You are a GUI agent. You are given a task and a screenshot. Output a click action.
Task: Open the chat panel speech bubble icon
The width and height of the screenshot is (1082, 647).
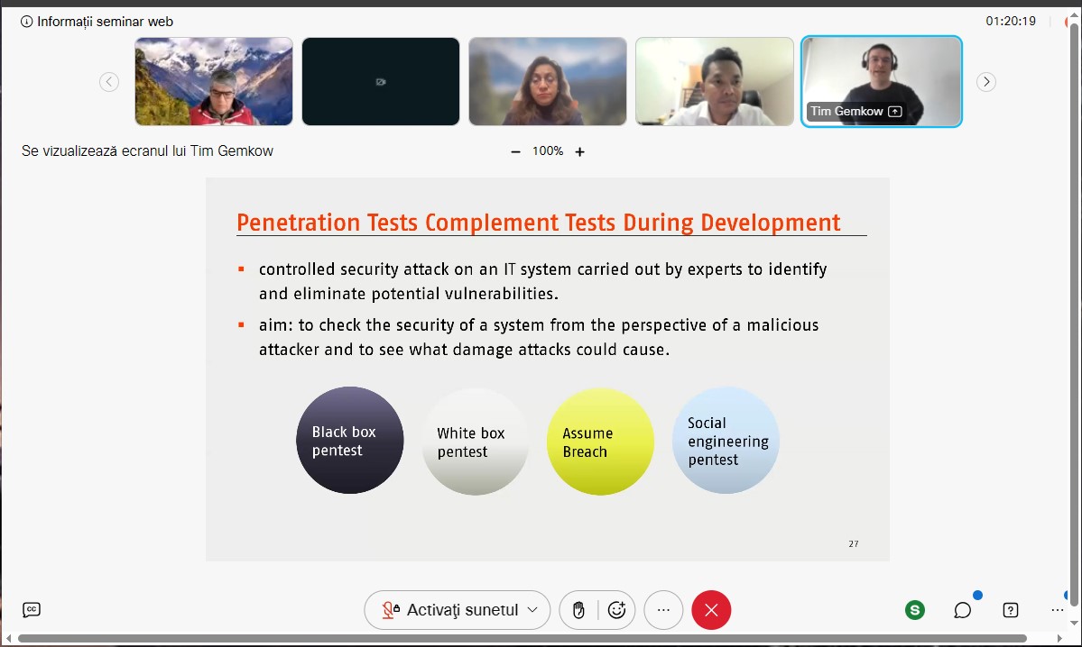(x=963, y=610)
